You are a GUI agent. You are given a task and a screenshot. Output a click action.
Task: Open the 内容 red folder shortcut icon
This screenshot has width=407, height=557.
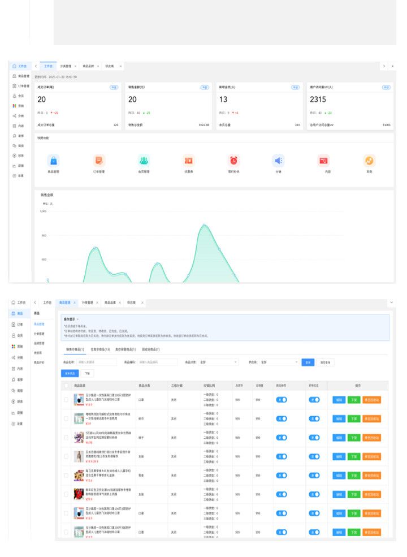323,161
